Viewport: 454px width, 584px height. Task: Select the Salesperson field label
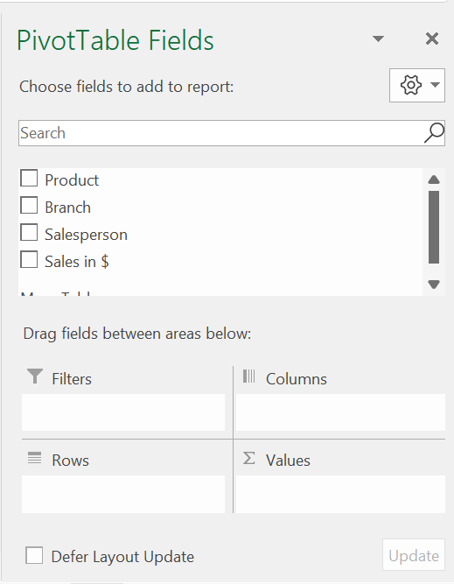click(x=86, y=235)
